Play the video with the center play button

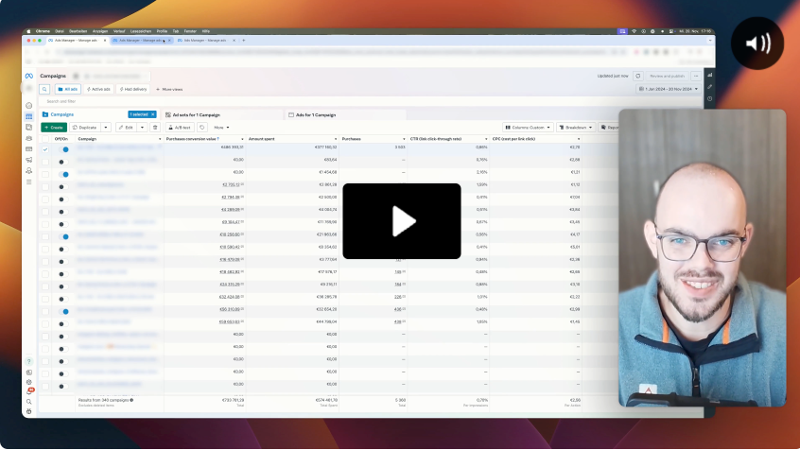pos(402,221)
